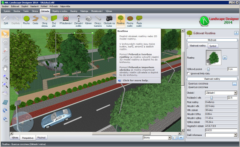Screen dimensions: 240x147
Task: Select the magnifier zoom tool
Action: (5, 77)
